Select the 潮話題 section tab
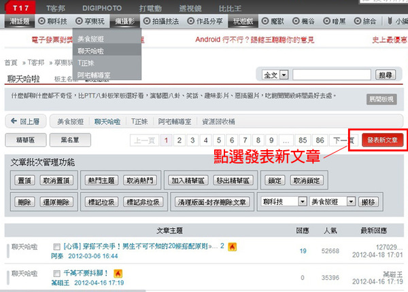 20,21
